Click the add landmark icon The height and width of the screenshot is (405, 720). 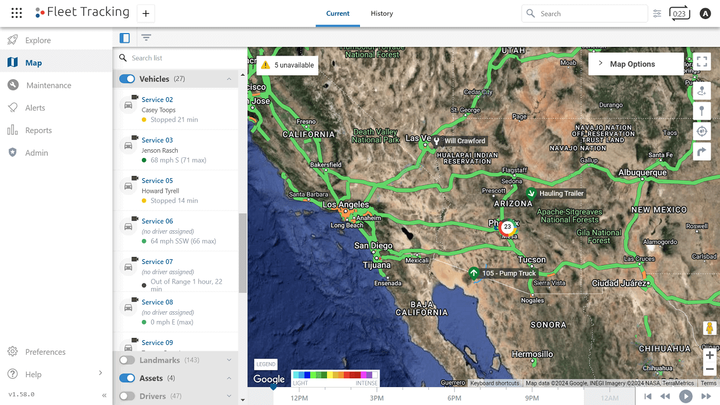pos(702,90)
